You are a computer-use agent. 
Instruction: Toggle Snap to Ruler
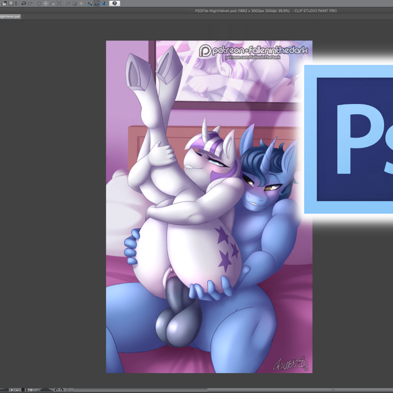pos(90,3)
